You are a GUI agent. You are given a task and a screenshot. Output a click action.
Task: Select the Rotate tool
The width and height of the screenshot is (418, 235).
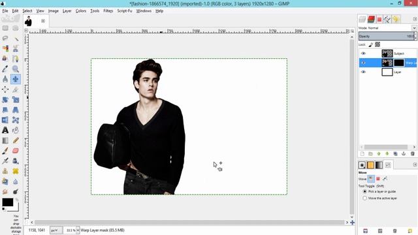click(x=5, y=100)
